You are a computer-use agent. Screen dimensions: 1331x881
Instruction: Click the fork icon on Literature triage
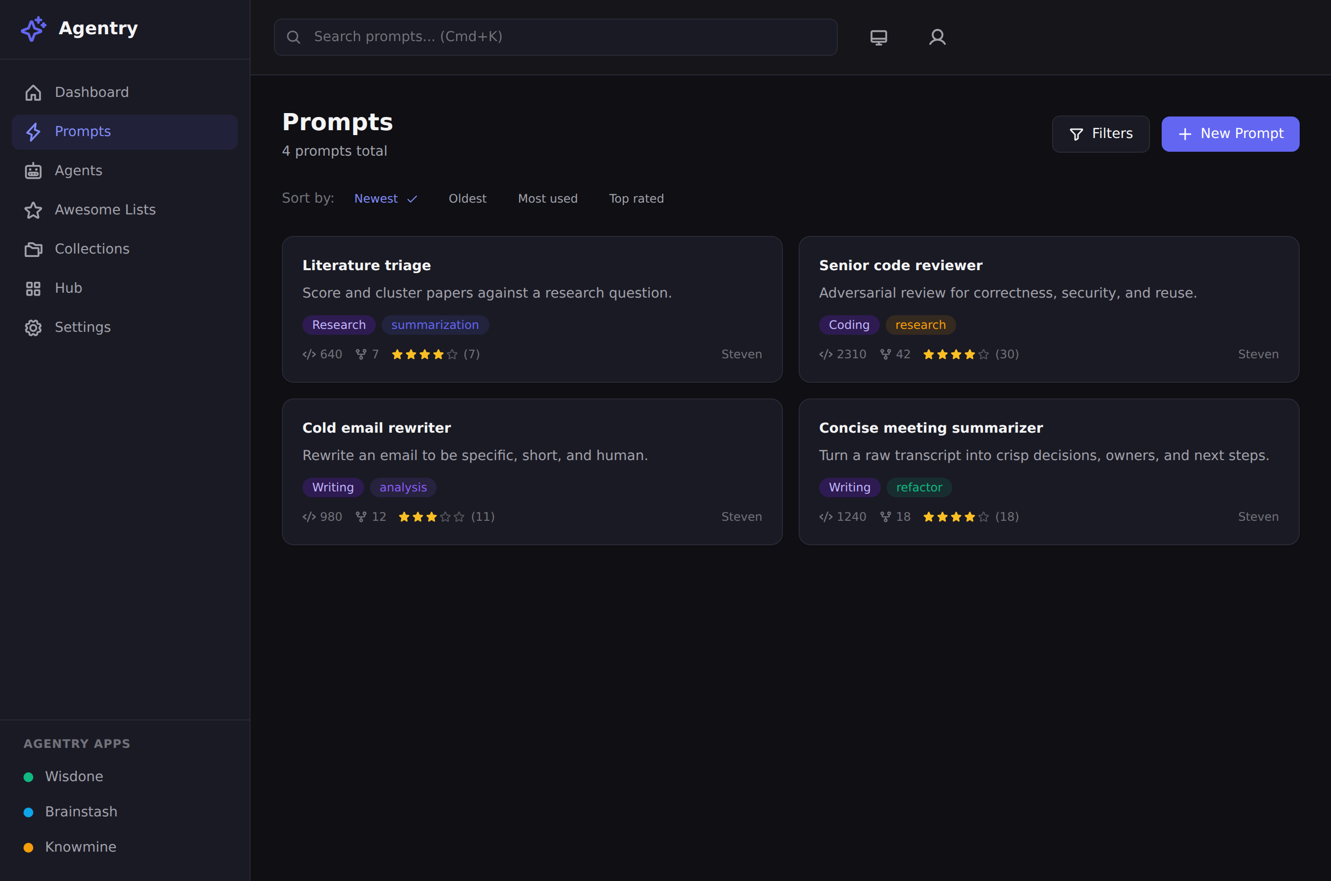point(361,354)
